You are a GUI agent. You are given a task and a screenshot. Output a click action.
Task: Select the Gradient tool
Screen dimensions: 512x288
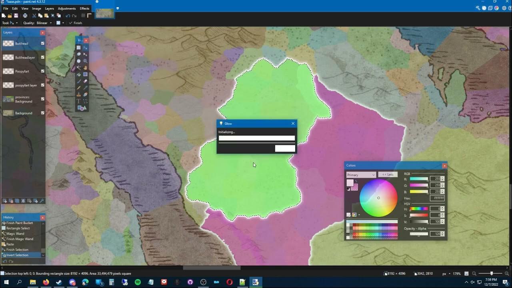coord(85,74)
